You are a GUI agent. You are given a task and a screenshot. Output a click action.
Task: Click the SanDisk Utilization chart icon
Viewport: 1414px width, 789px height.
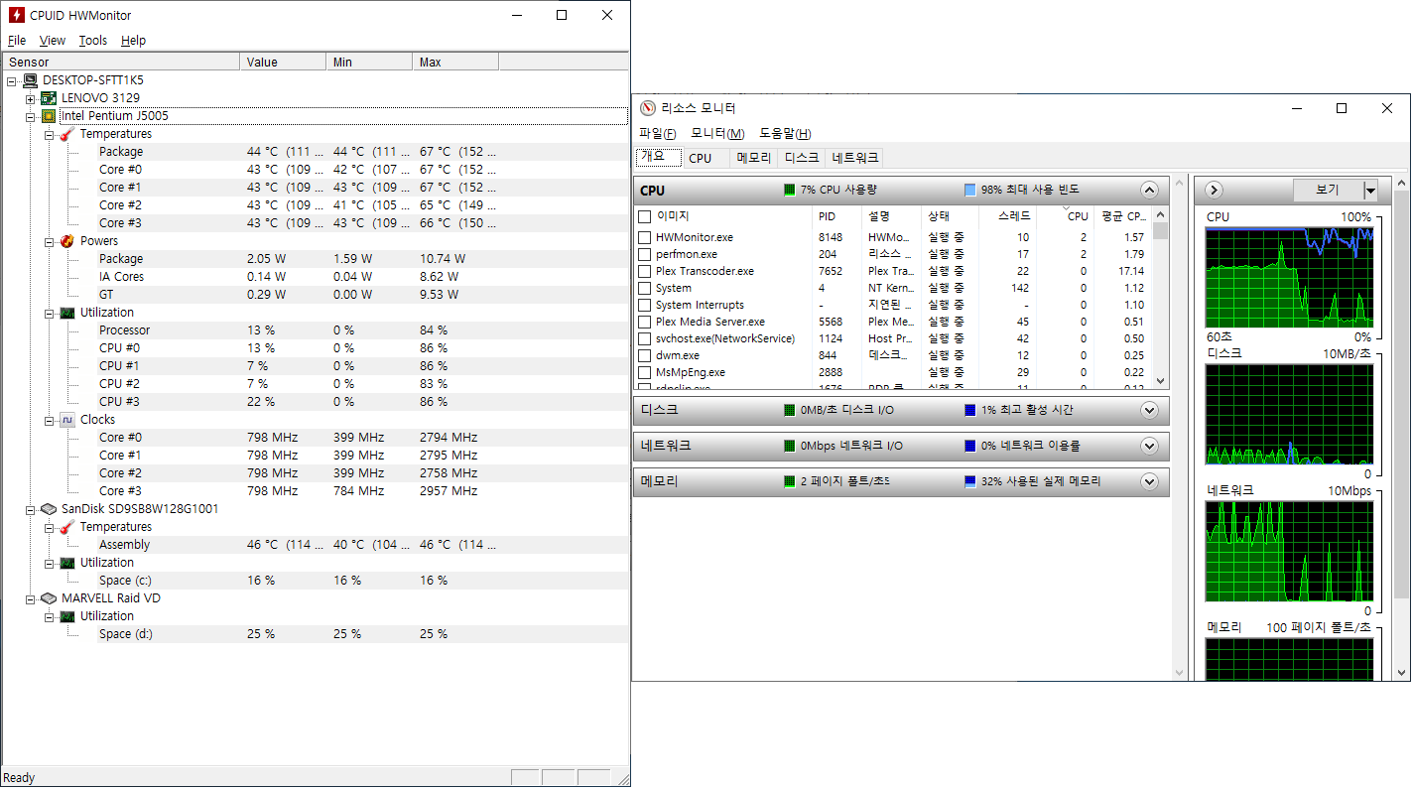(66, 562)
